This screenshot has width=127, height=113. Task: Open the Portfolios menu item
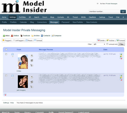pyautogui.click(x=22, y=17)
